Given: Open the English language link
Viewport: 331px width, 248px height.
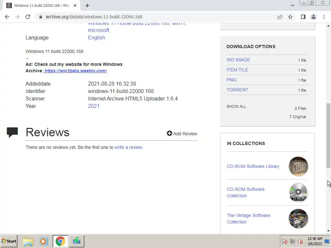Looking at the screenshot, I should tap(96, 37).
